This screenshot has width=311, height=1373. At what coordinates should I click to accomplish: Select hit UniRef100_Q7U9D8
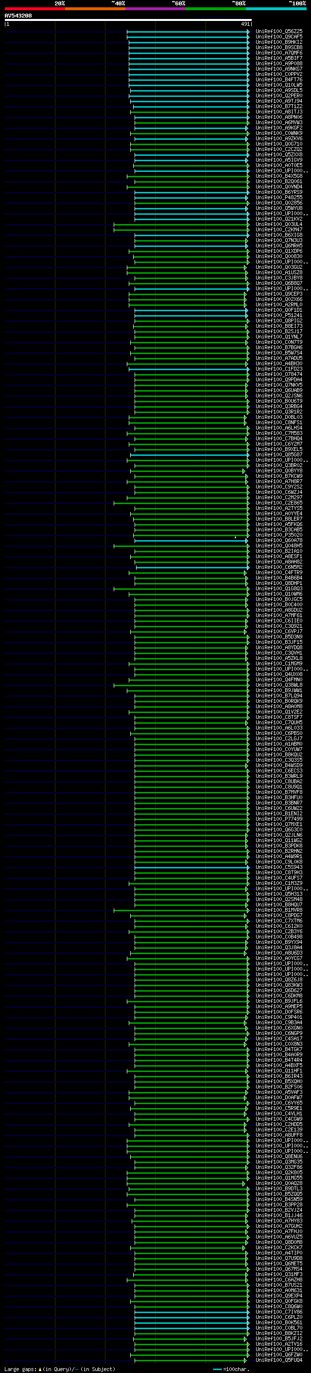279,1258
